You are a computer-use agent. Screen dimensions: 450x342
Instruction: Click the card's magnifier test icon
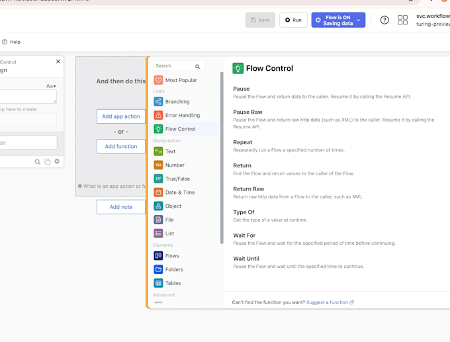click(37, 162)
